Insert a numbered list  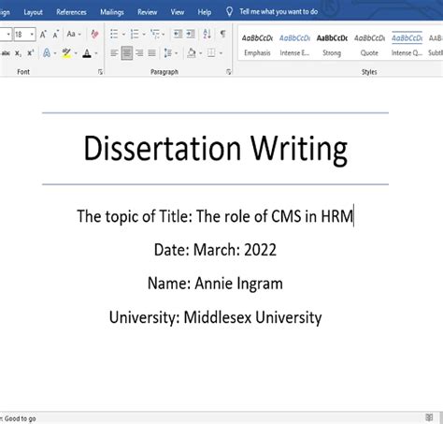click(135, 34)
